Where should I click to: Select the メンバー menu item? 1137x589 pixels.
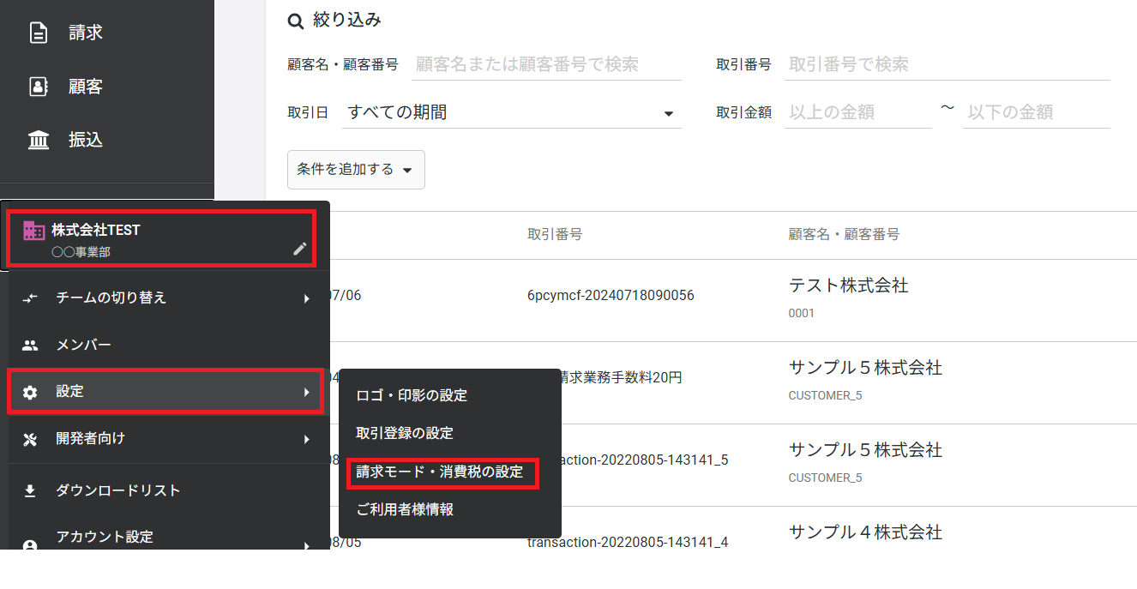[169, 346]
